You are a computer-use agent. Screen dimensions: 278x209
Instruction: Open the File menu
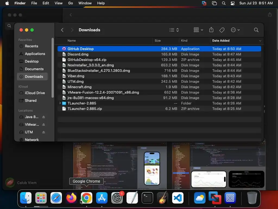pyautogui.click(x=34, y=3)
